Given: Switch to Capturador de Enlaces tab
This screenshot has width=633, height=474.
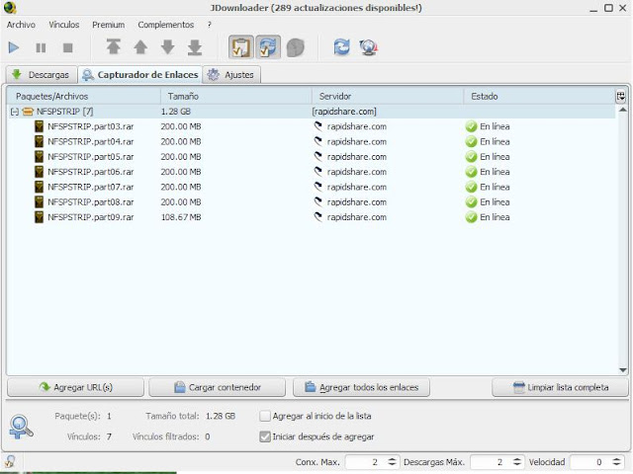Looking at the screenshot, I should point(140,75).
